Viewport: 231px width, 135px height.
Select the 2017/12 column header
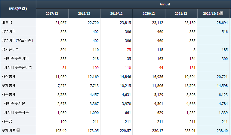click(x=52, y=13)
